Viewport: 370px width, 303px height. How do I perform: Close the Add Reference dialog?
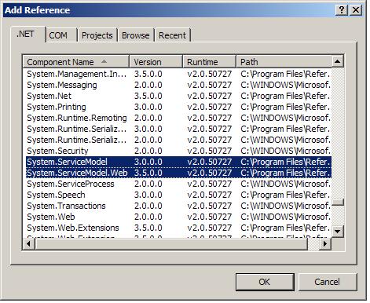tap(356, 10)
